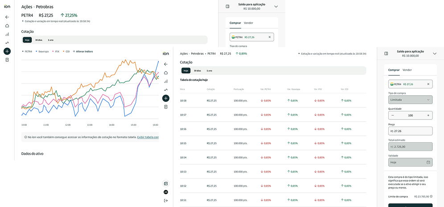Click the round plus button in table screen sidebar
This screenshot has height=207, width=444.
[x=166, y=98]
